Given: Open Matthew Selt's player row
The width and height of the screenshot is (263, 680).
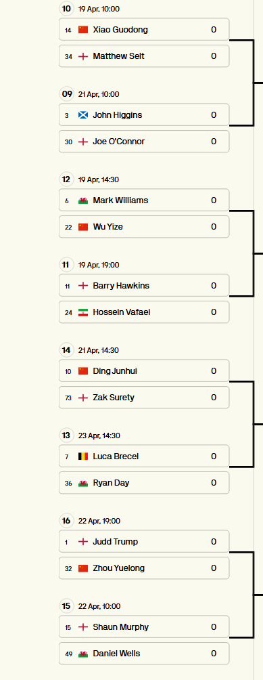Looking at the screenshot, I should point(144,56).
